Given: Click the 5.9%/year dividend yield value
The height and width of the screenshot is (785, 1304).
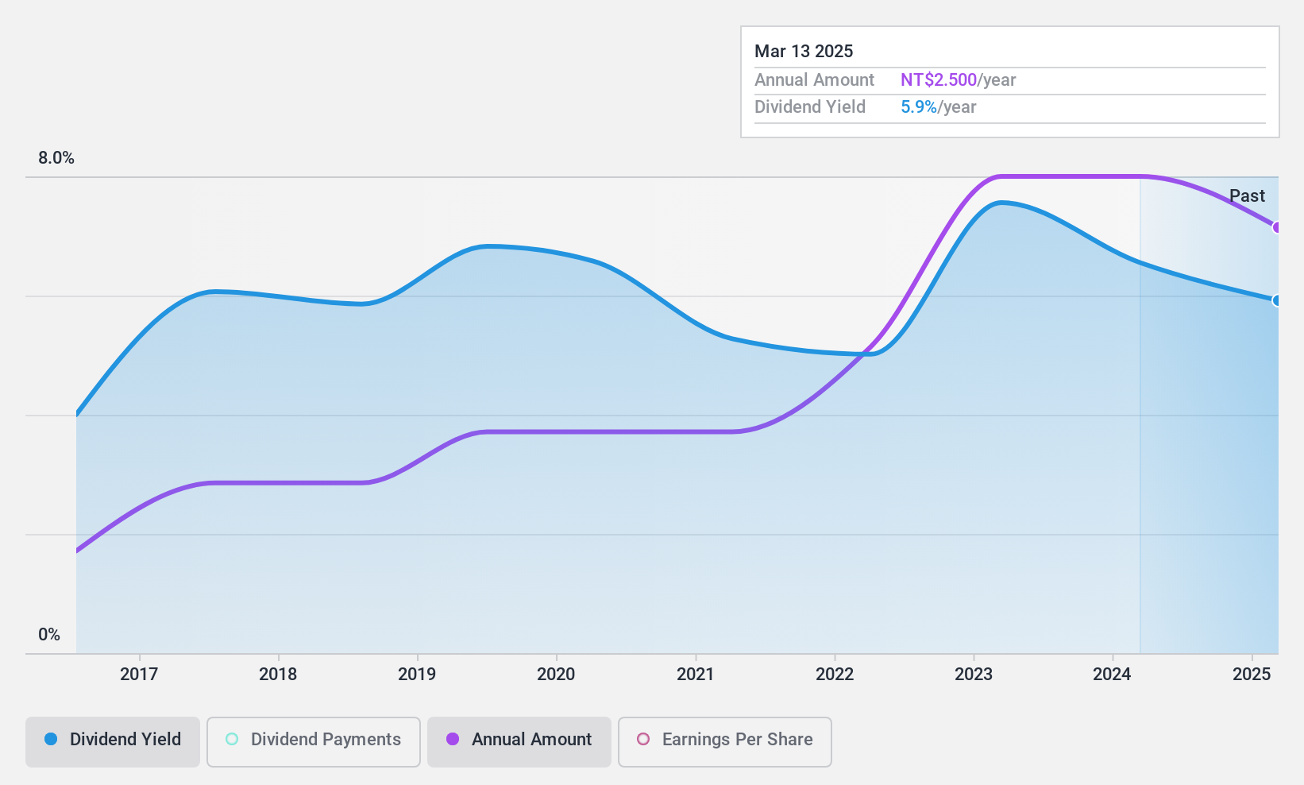Looking at the screenshot, I should click(939, 107).
